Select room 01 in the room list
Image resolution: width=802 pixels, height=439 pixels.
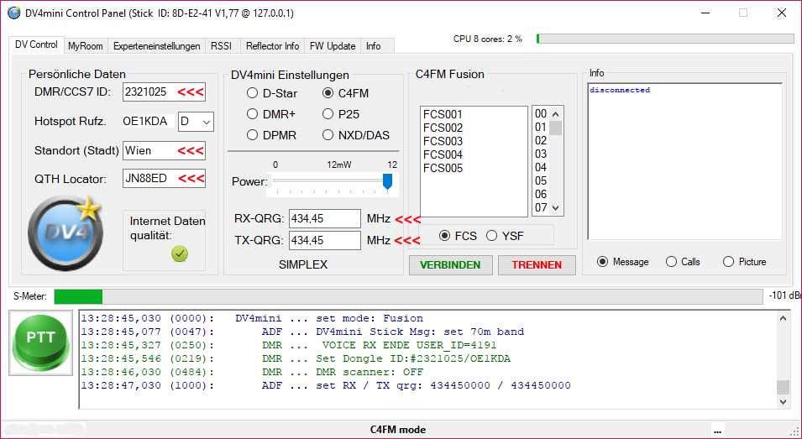(x=541, y=128)
